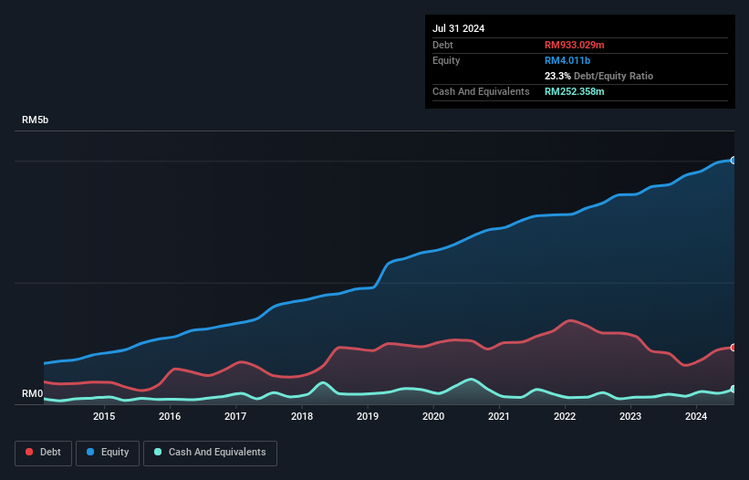Viewport: 749px width, 480px height.
Task: Select the 23.3% Debt/Equity Ratio text
Action: point(598,76)
